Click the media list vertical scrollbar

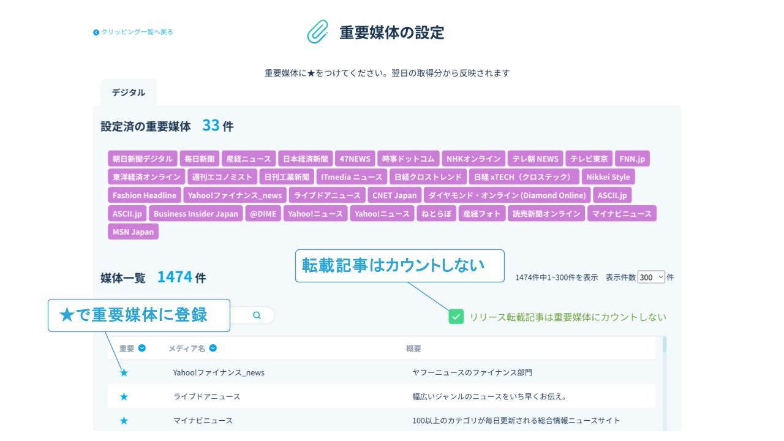pos(665,367)
